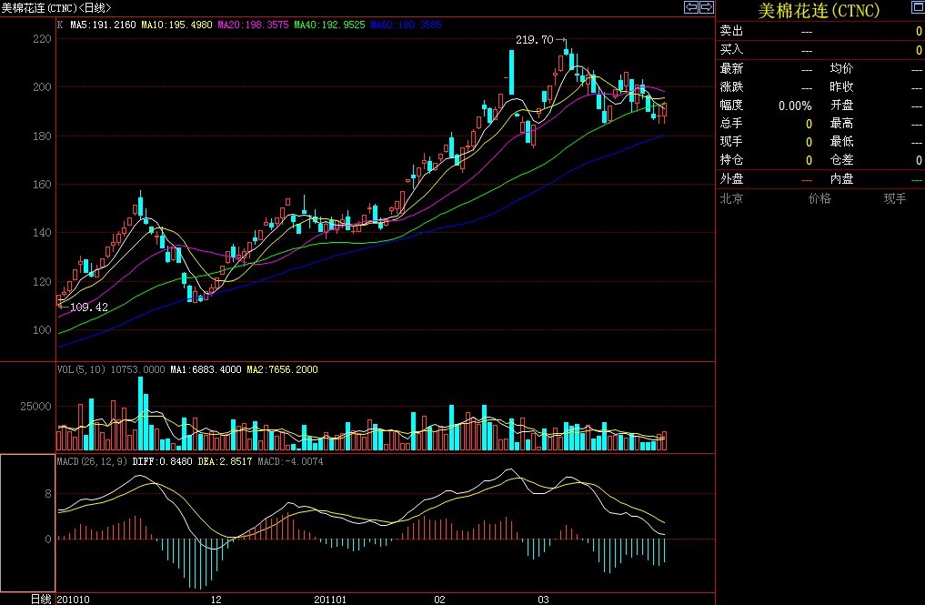Click the right arrow navigation icon
Viewport: 925px width, 605px height.
point(706,7)
